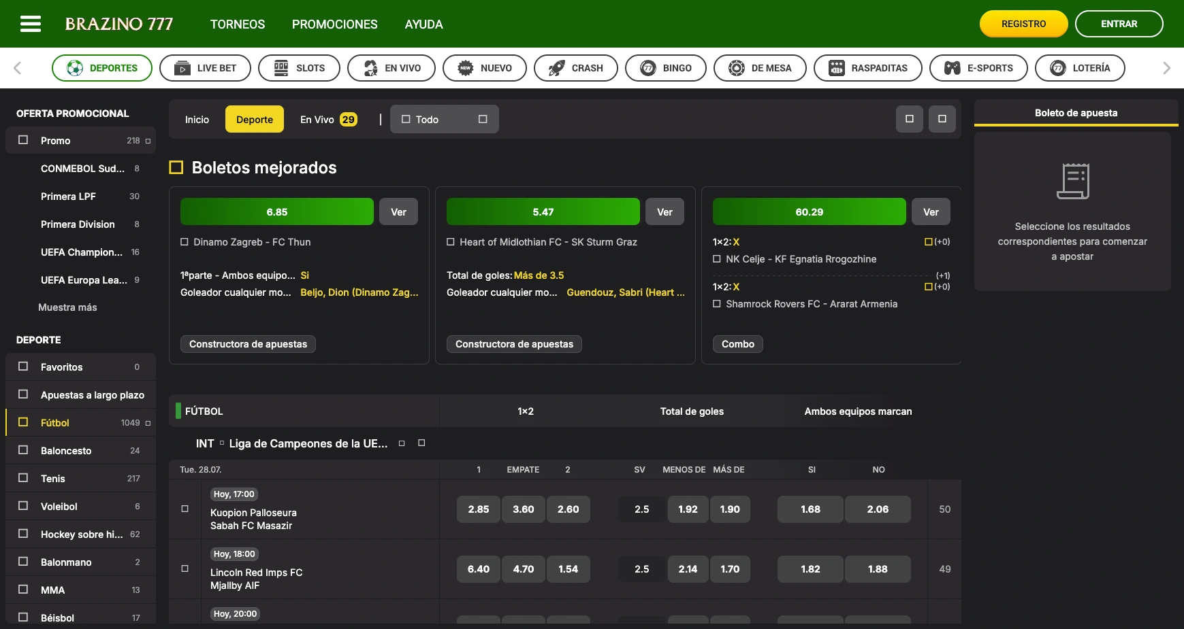Open the RASPADITAS scratch cards category
Screen dimensions: 1184x629
click(868, 68)
